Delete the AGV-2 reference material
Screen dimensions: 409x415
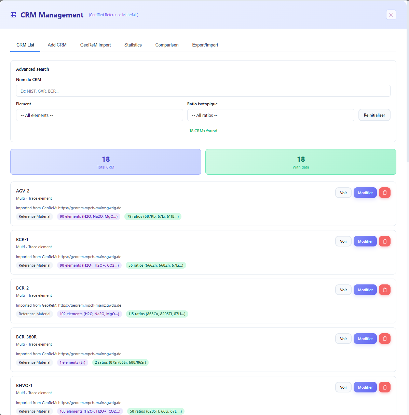(384, 192)
